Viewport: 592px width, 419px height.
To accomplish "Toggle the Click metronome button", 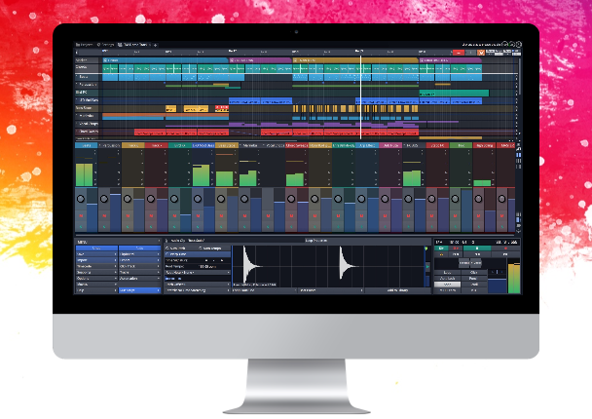I will click(x=474, y=273).
